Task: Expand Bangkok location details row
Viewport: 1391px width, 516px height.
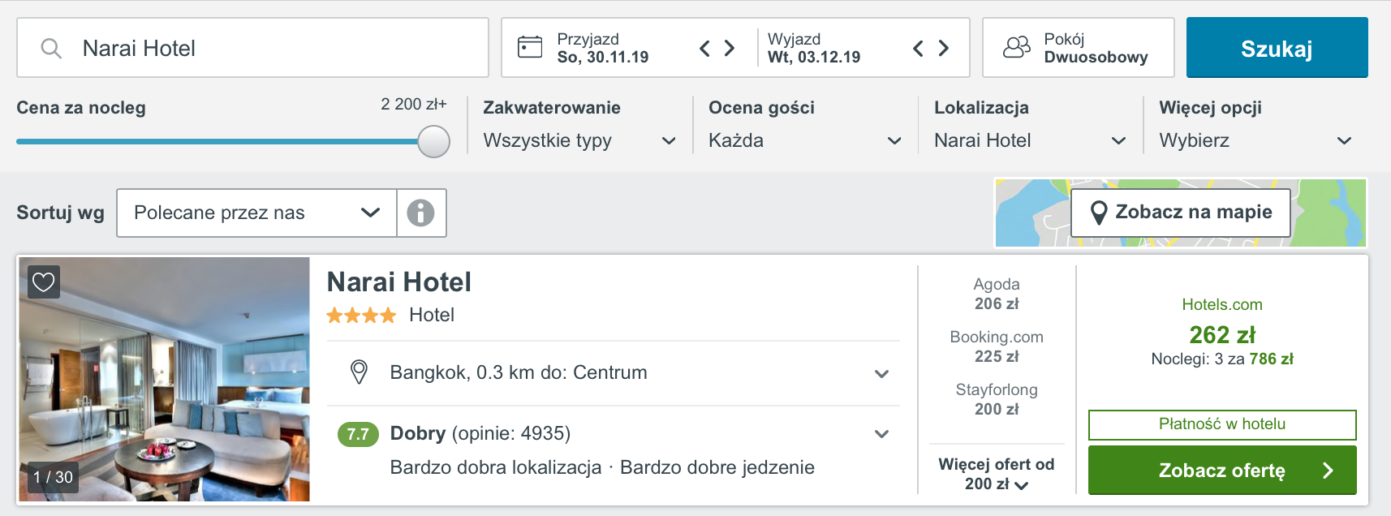Action: 614,373
